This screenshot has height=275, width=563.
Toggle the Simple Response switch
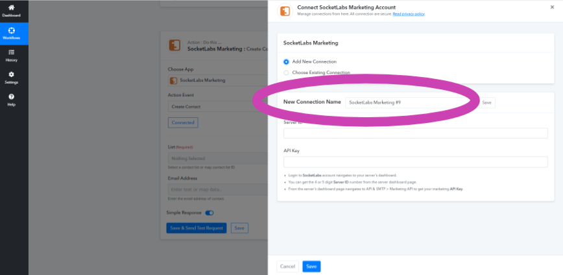[x=210, y=213]
